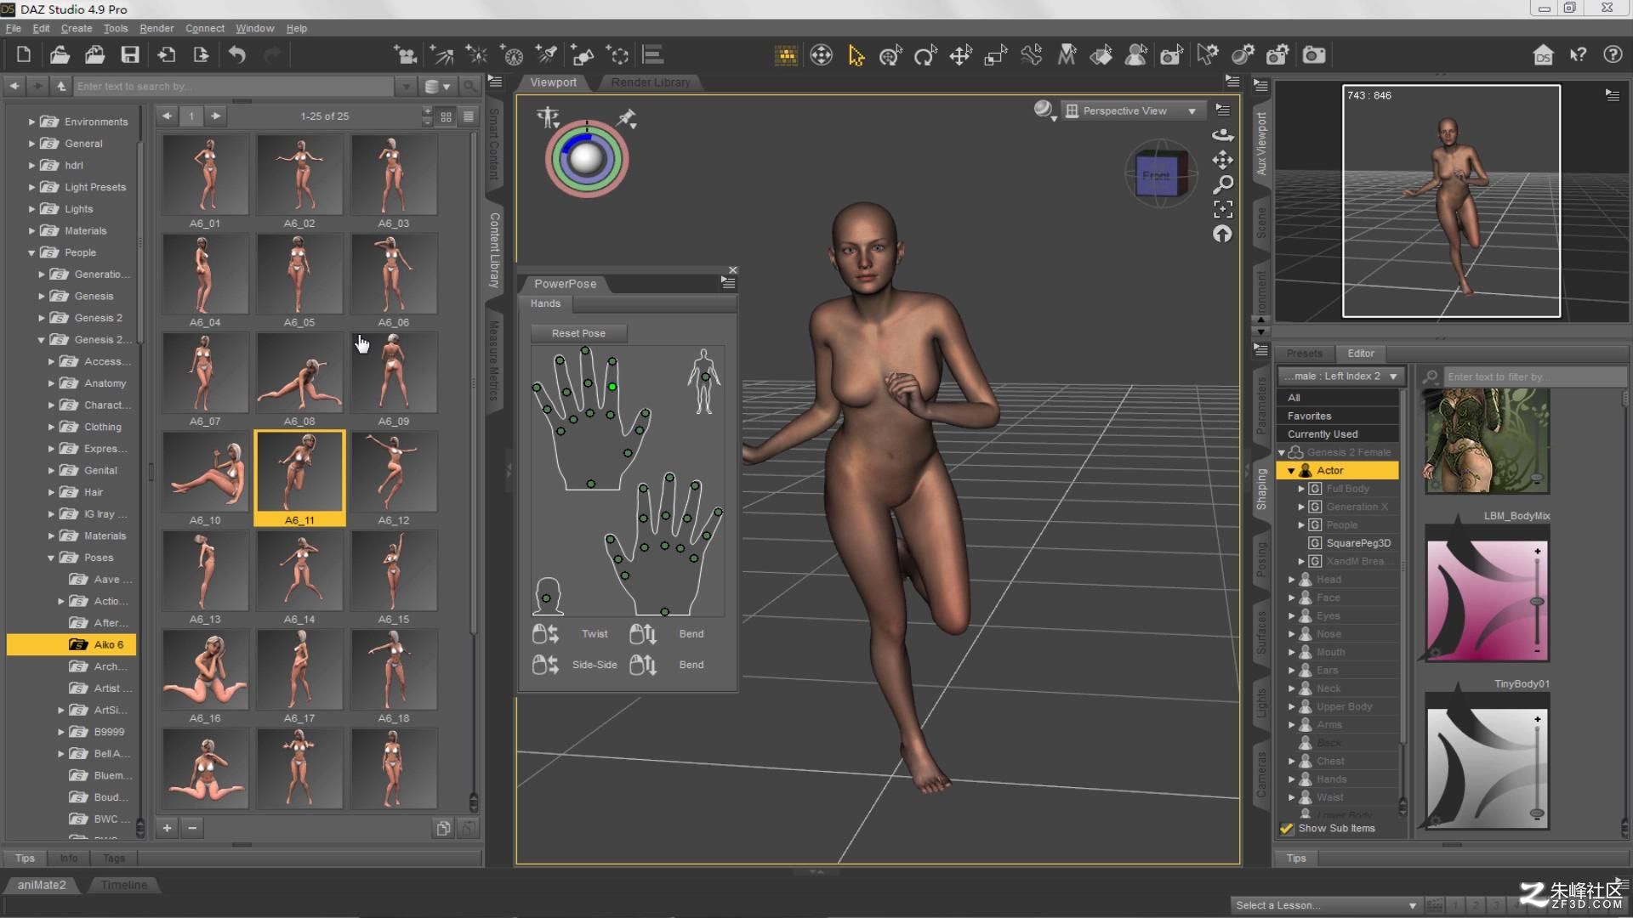This screenshot has width=1633, height=918.
Task: Select the Translate move tool
Action: coord(960,56)
